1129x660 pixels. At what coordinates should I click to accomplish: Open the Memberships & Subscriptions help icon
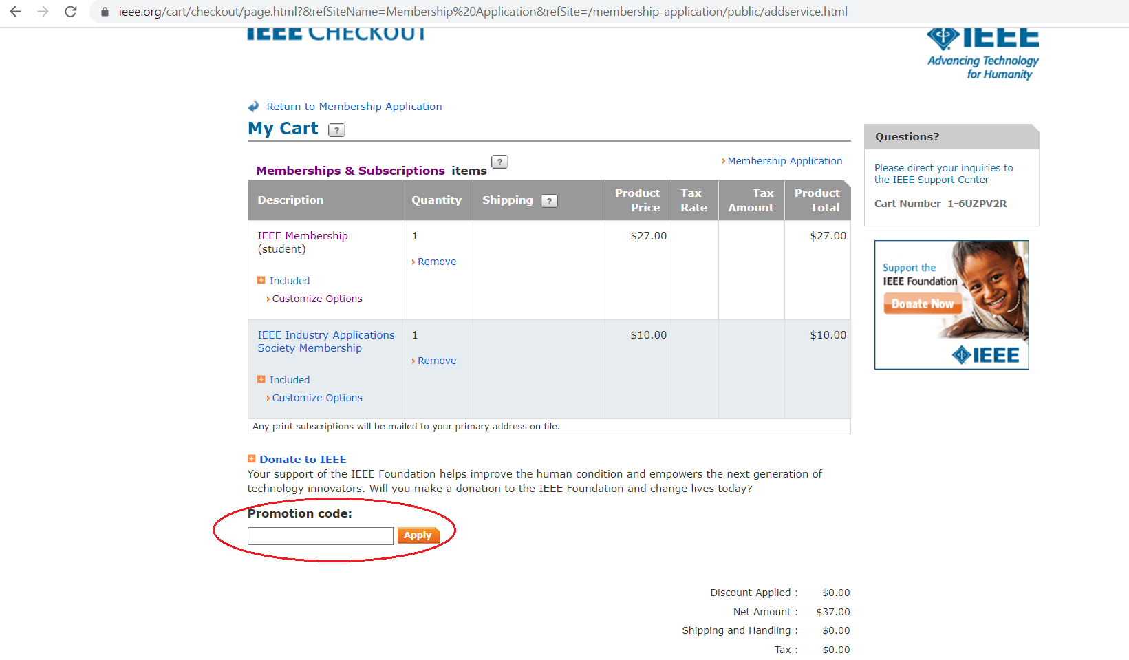500,162
